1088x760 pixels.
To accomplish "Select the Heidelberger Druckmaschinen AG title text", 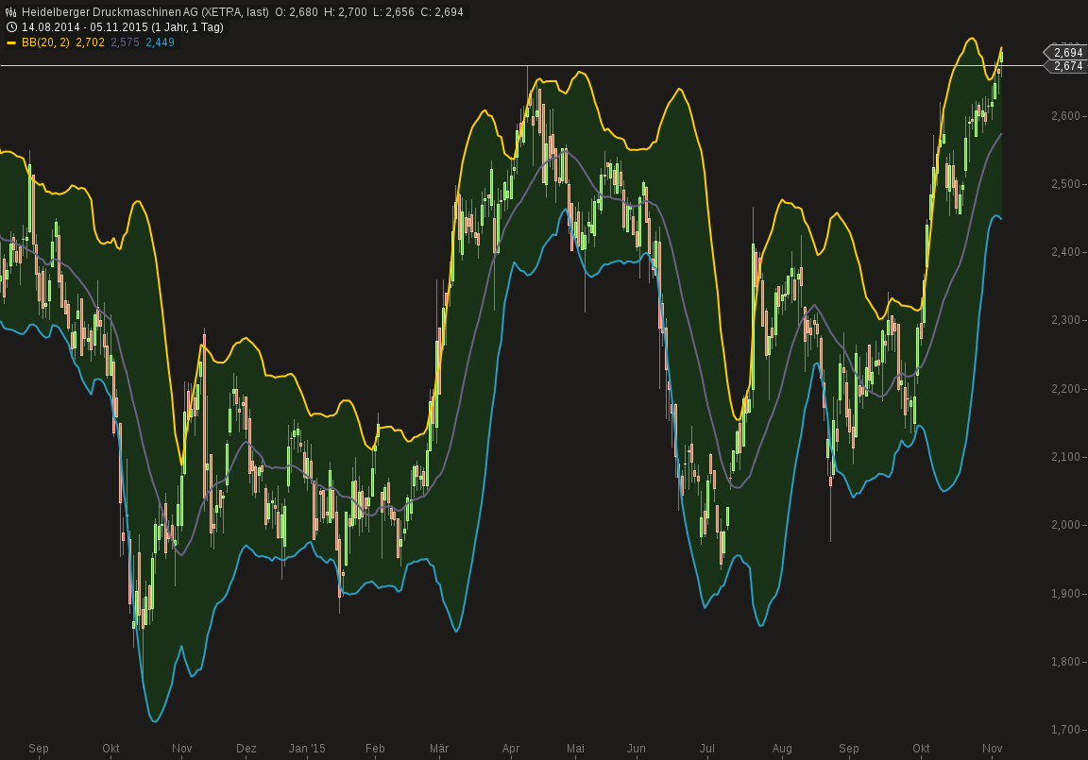I will click(x=108, y=11).
